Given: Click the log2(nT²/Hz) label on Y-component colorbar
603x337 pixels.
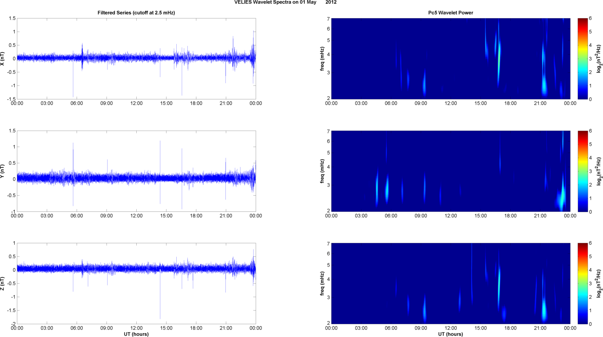Looking at the screenshot, I should tap(599, 171).
